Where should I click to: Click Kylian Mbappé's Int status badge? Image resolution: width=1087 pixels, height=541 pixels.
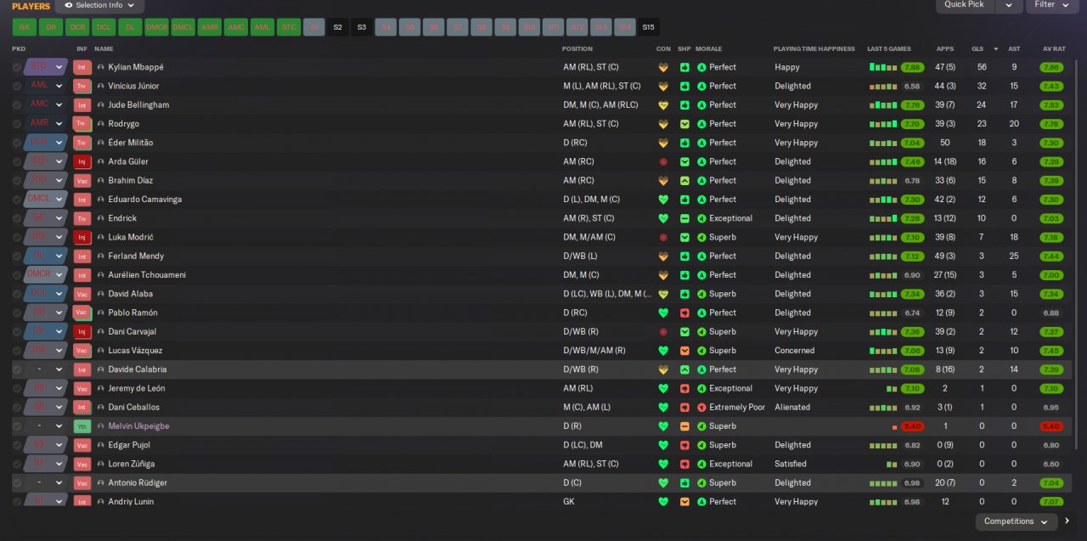82,67
